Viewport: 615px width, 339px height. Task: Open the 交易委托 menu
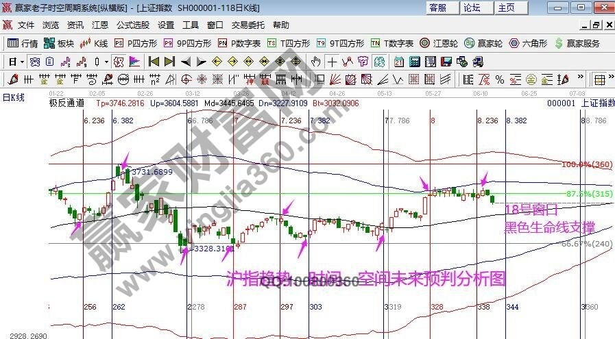point(248,25)
